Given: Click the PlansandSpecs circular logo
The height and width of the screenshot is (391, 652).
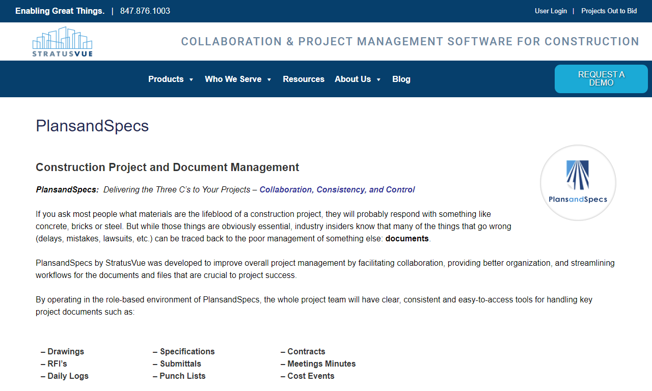Looking at the screenshot, I should point(578,183).
